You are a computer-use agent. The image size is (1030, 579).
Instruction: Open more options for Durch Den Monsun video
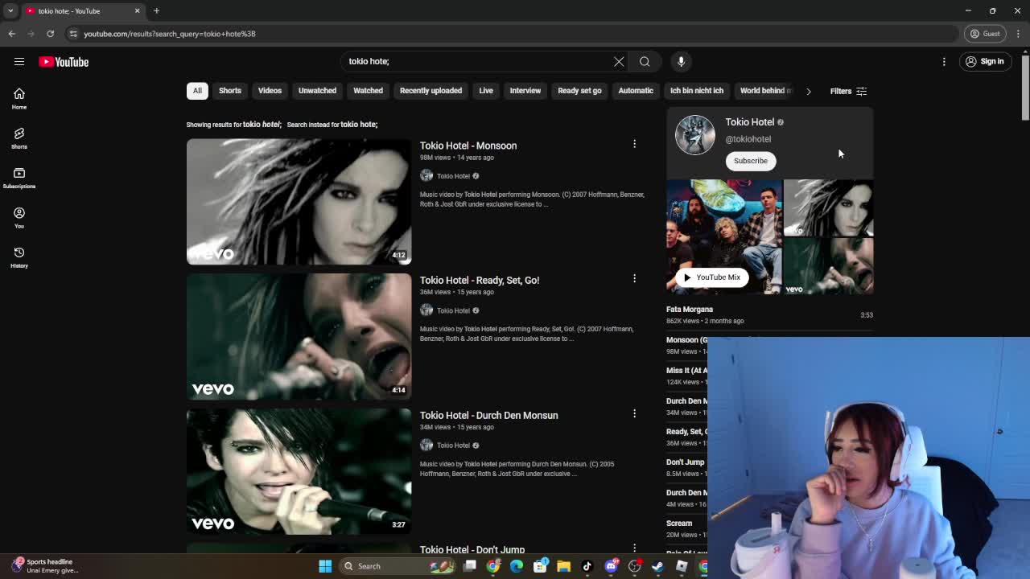click(x=634, y=413)
